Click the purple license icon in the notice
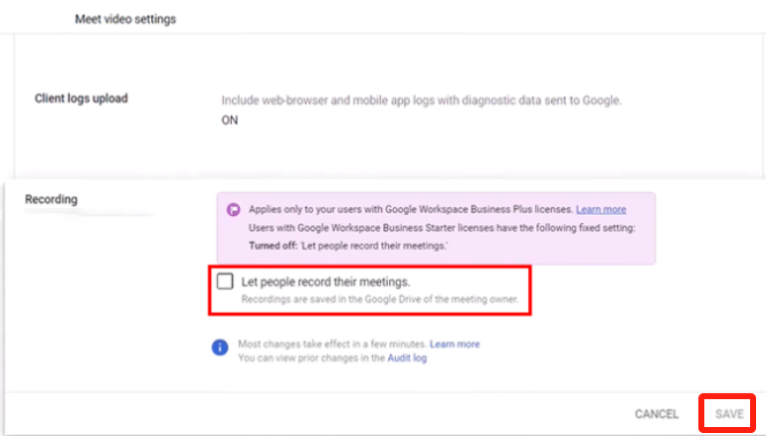Image resolution: width=766 pixels, height=436 pixels. point(233,210)
